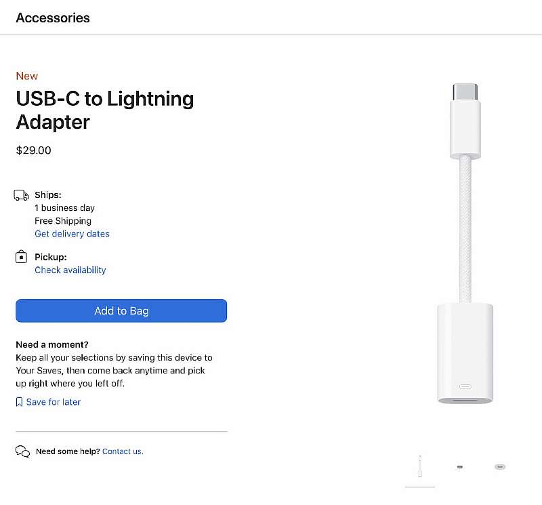Click the $29.00 price text
This screenshot has width=542, height=505.
[34, 150]
